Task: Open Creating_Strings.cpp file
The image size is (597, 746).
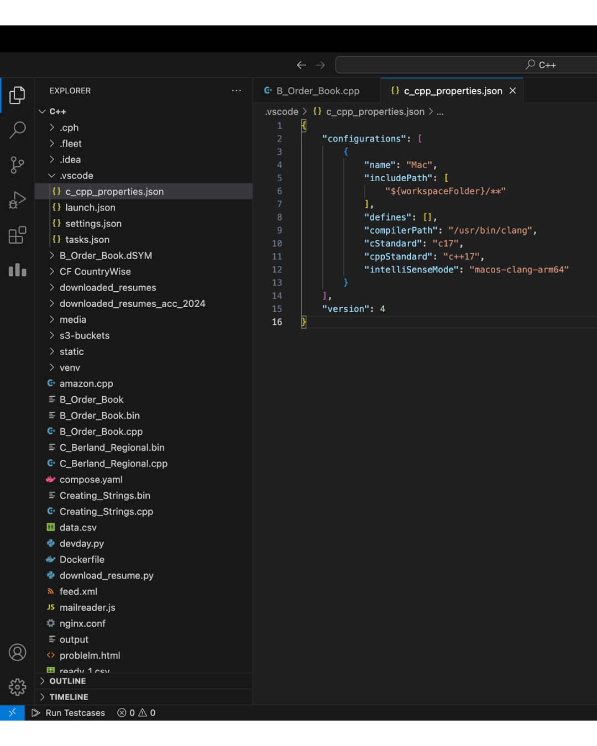Action: pos(144,512)
